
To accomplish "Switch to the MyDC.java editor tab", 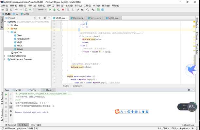I will point(113,18).
